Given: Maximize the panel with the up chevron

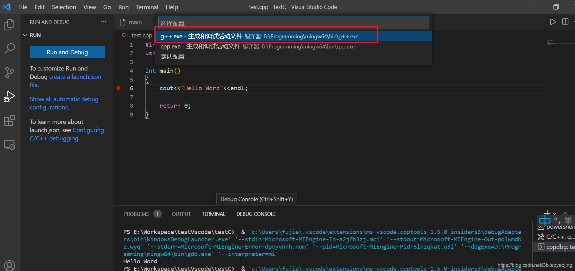Looking at the screenshot, I should point(565,213).
